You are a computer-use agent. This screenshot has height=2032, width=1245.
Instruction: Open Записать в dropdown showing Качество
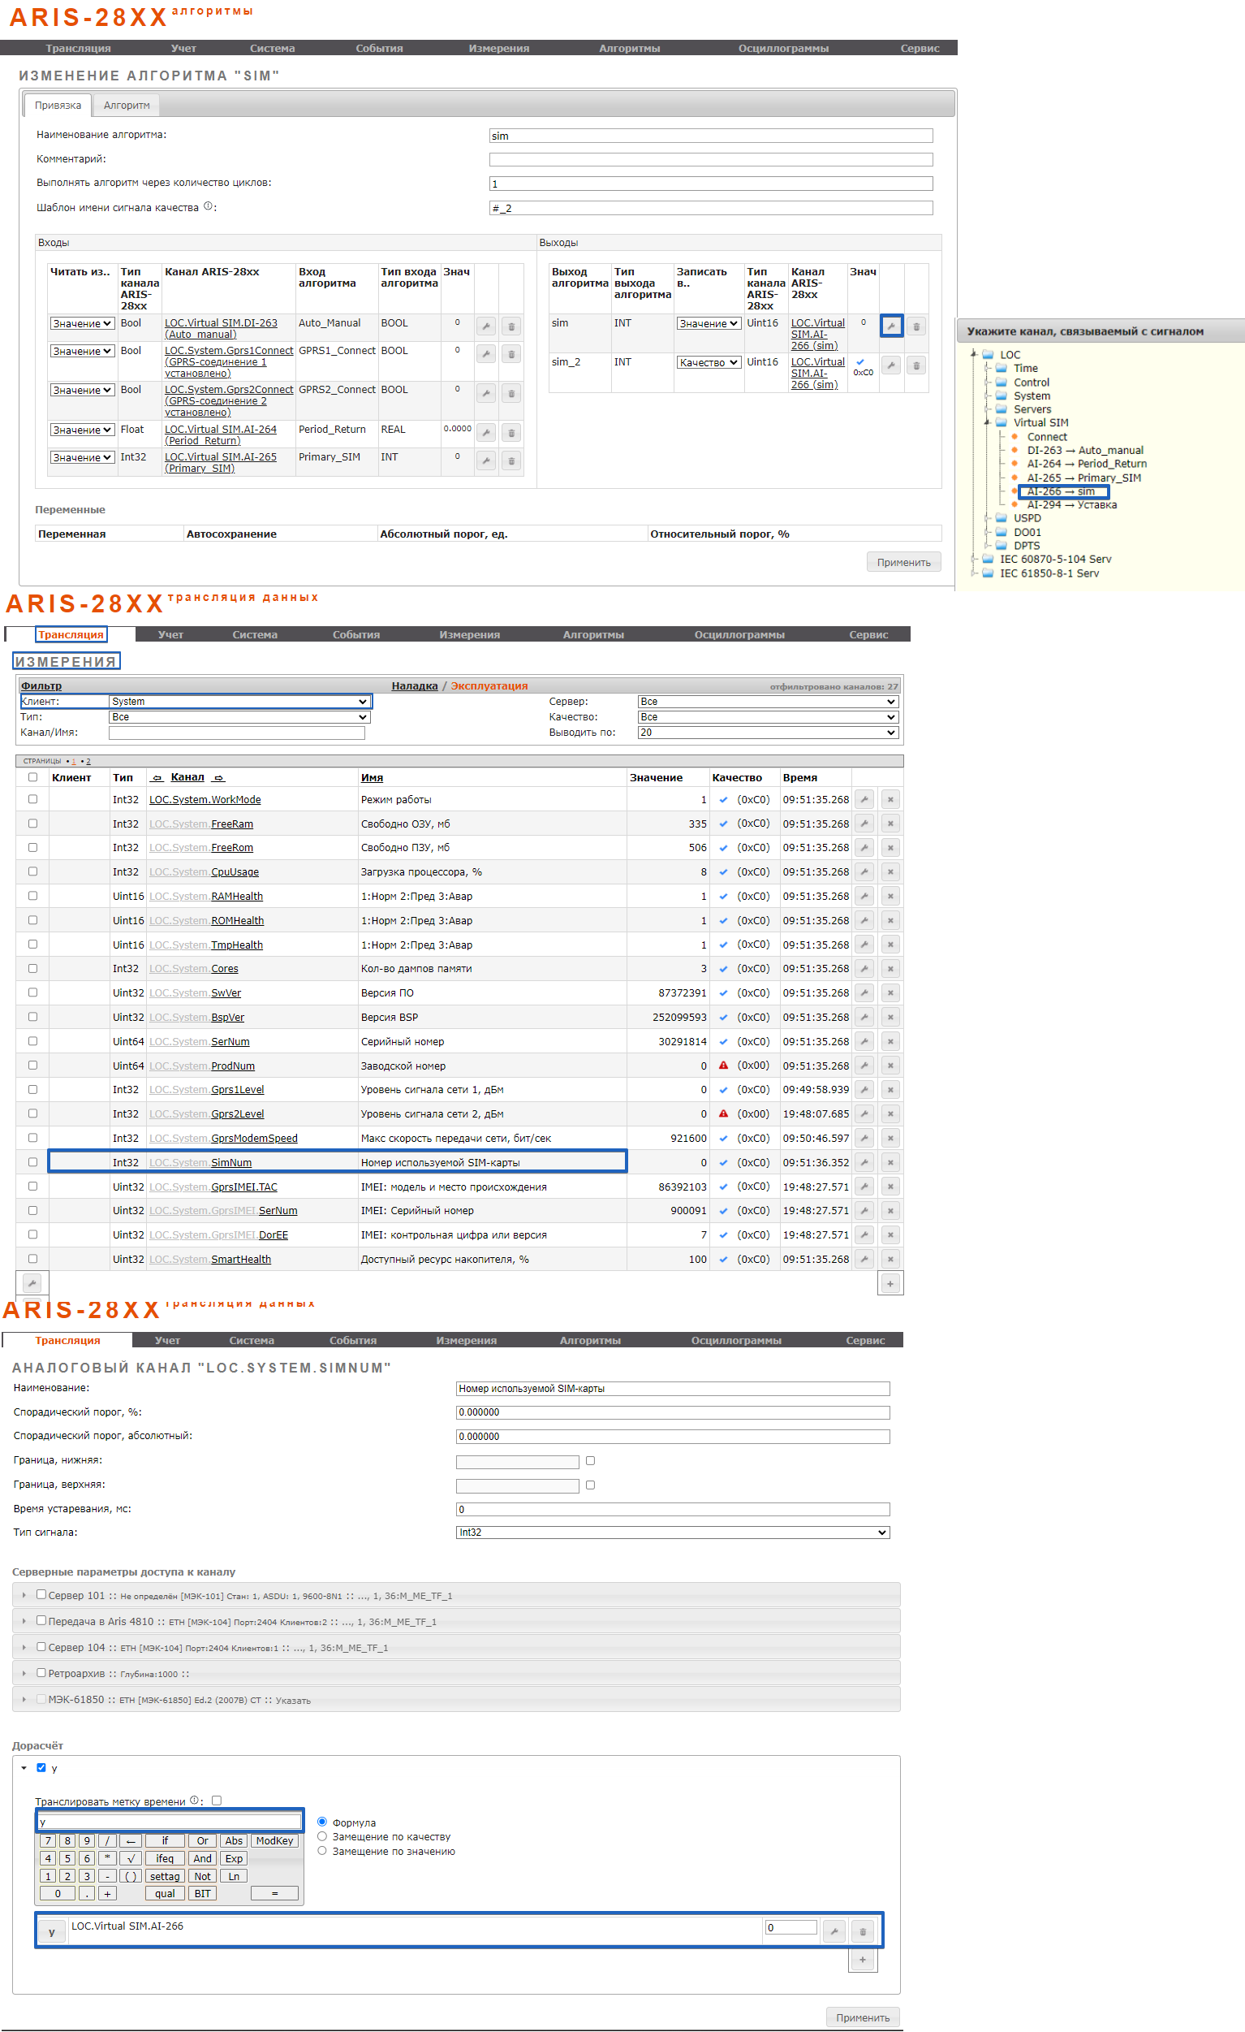click(709, 363)
